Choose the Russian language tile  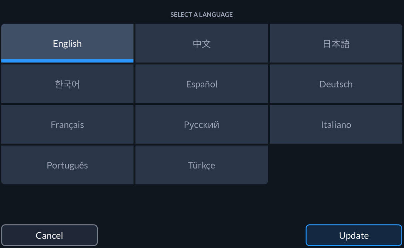pos(202,124)
